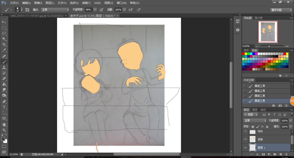Select the Eyedropper tool

pyautogui.click(x=4, y=50)
